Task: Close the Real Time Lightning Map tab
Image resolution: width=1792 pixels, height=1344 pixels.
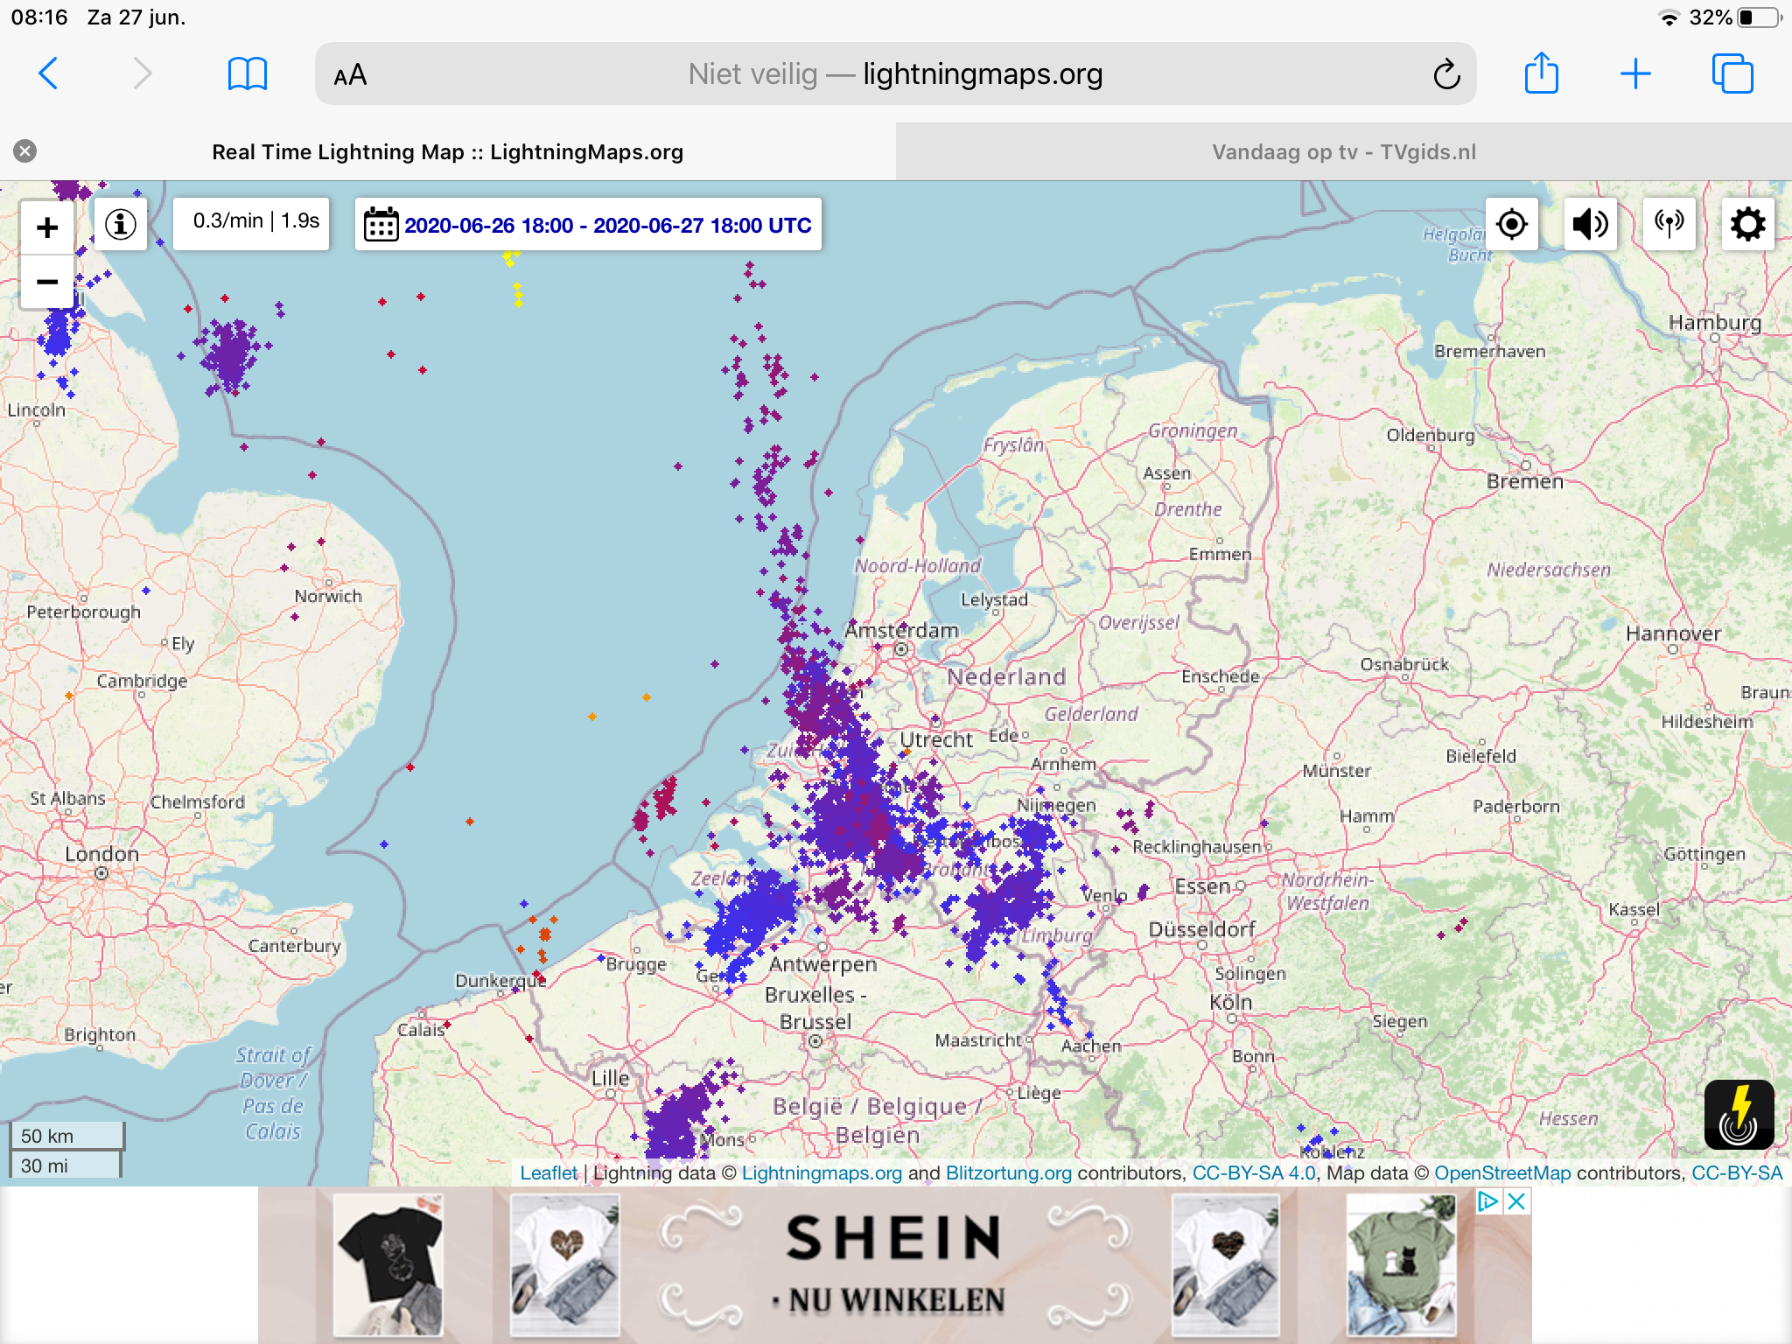Action: click(25, 151)
